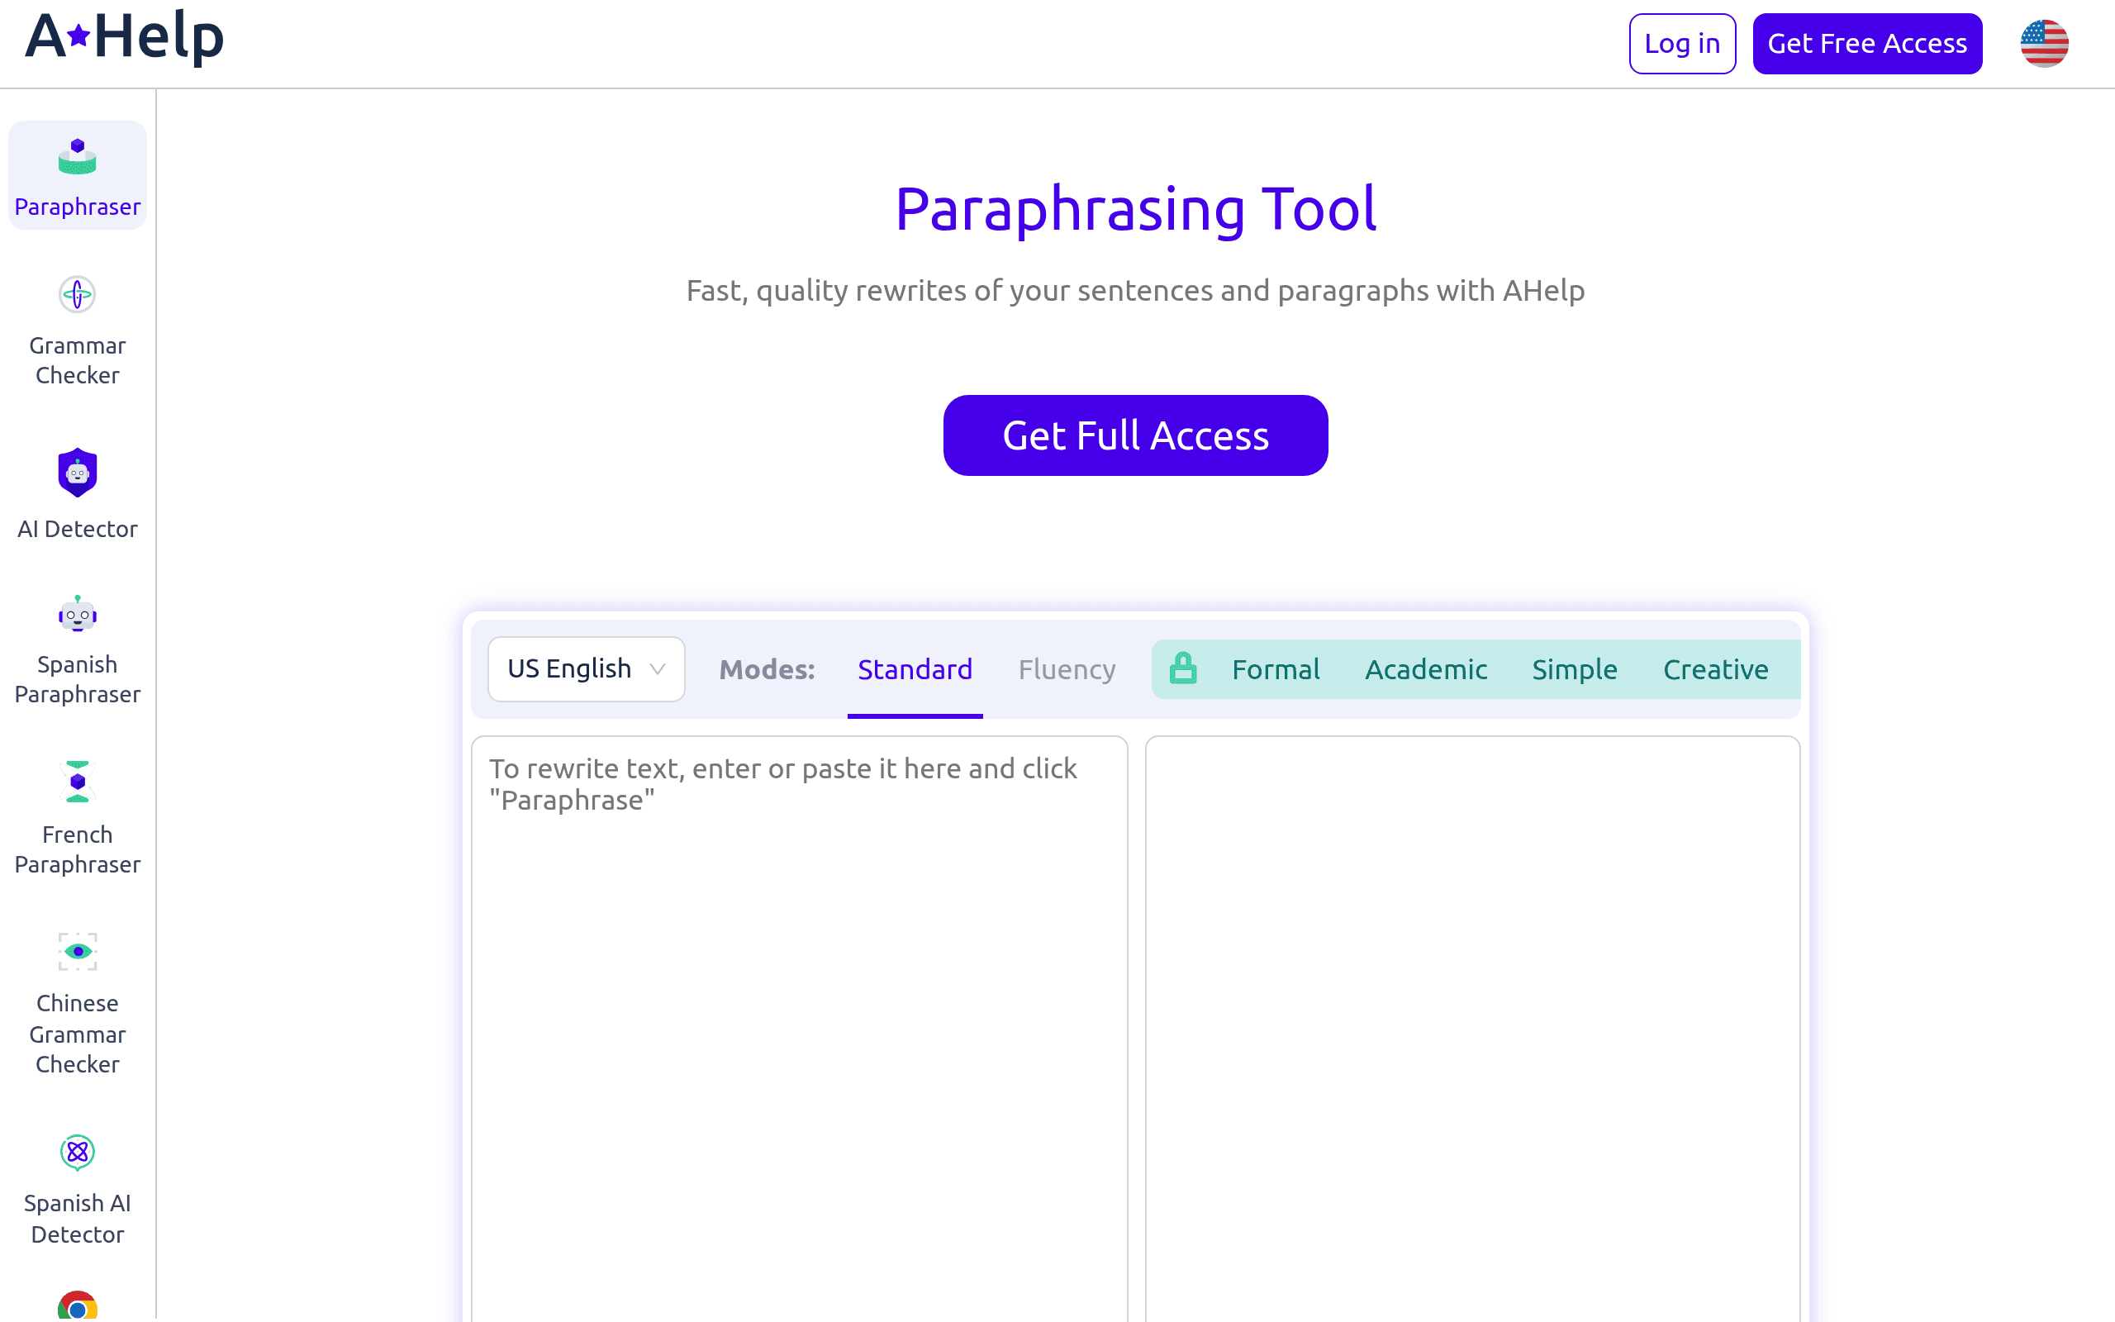Click the AI Detector label link
2115x1322 pixels.
[x=77, y=529]
